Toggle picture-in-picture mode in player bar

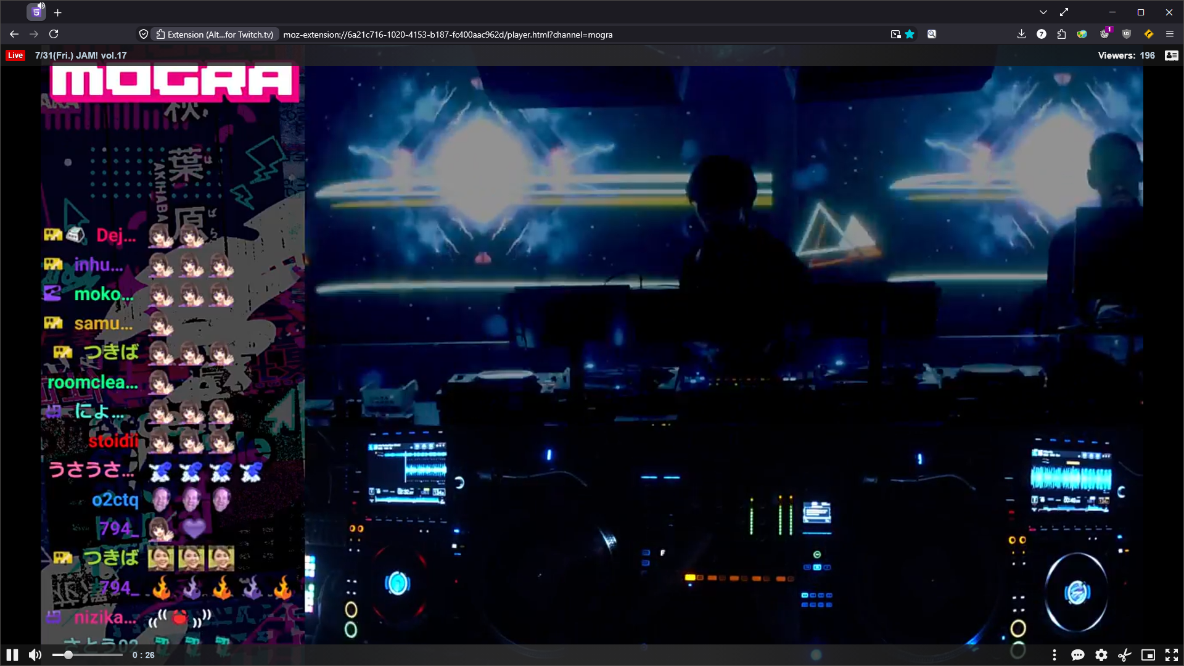1148,655
